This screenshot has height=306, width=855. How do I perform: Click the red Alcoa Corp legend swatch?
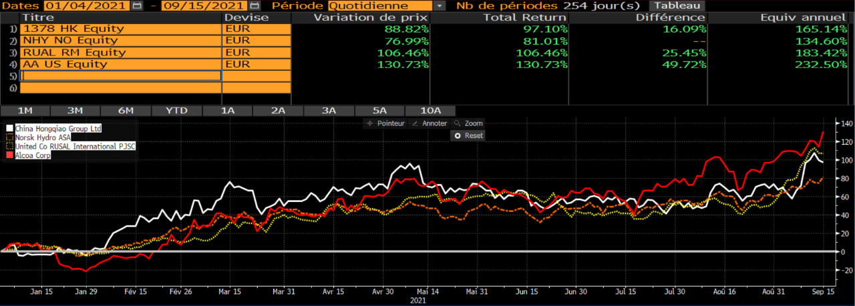9,155
